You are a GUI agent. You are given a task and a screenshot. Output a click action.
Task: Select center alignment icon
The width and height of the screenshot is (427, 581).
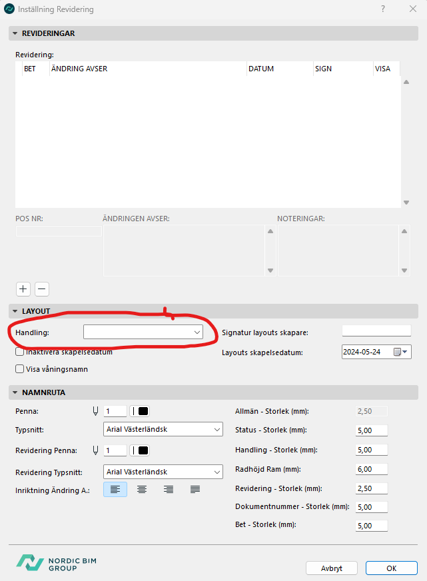[x=142, y=490]
